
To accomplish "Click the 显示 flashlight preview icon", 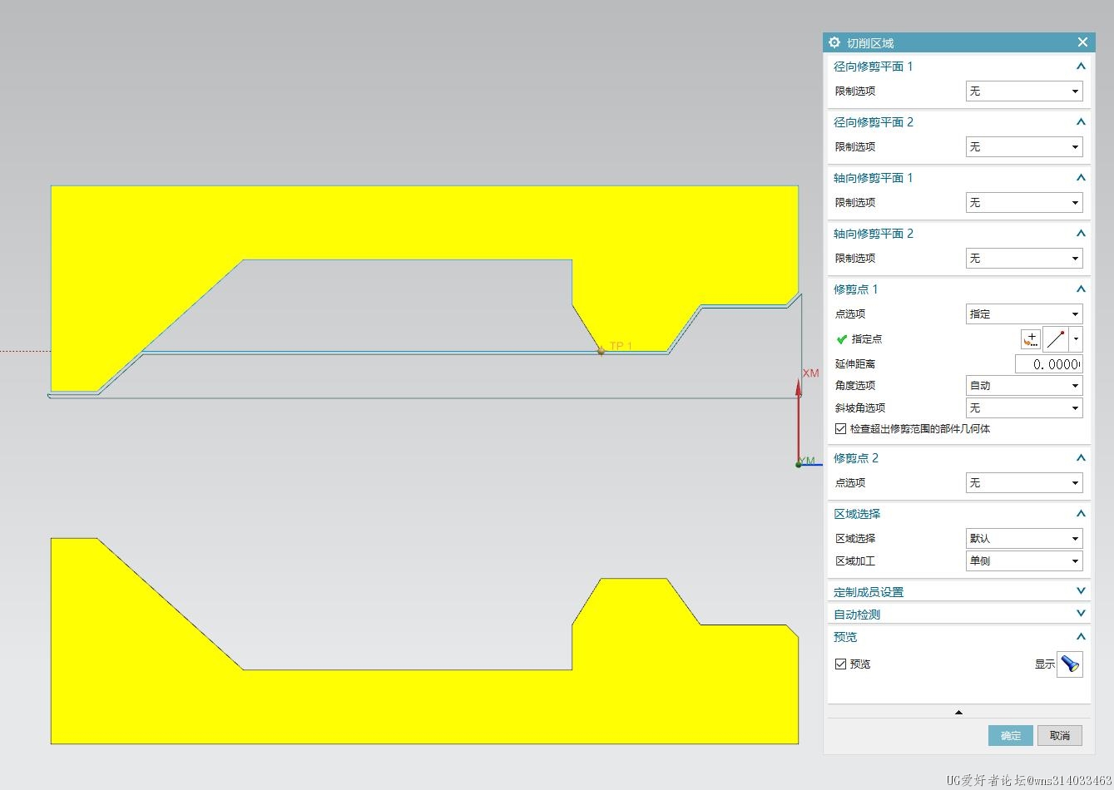I will [x=1070, y=664].
